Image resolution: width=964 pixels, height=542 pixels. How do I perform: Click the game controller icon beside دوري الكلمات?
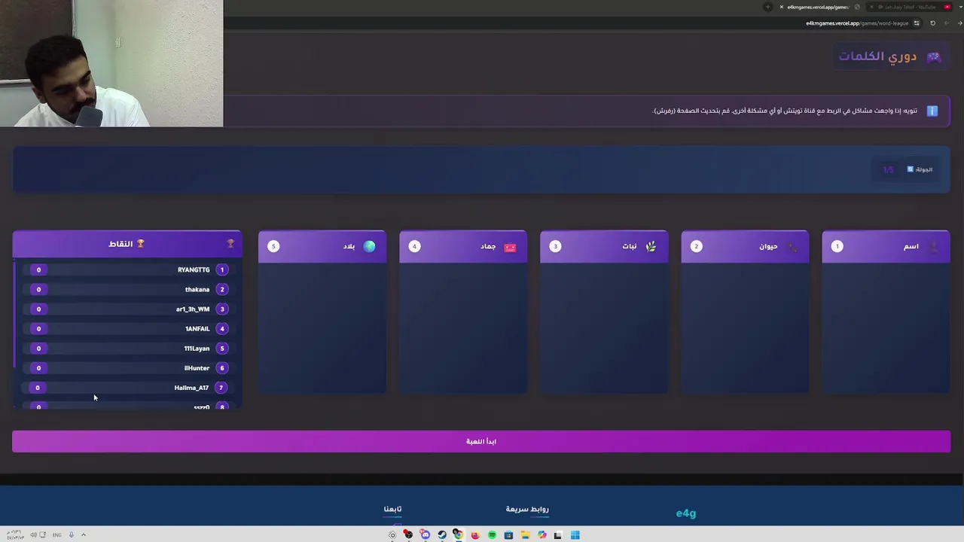point(933,56)
